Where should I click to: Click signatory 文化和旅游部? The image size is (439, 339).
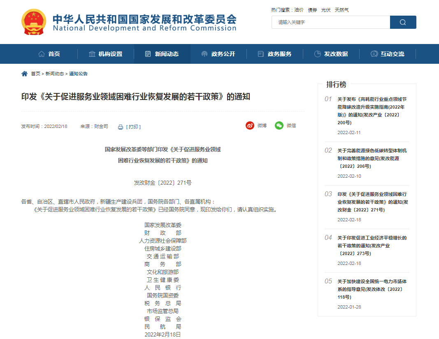[x=163, y=272]
